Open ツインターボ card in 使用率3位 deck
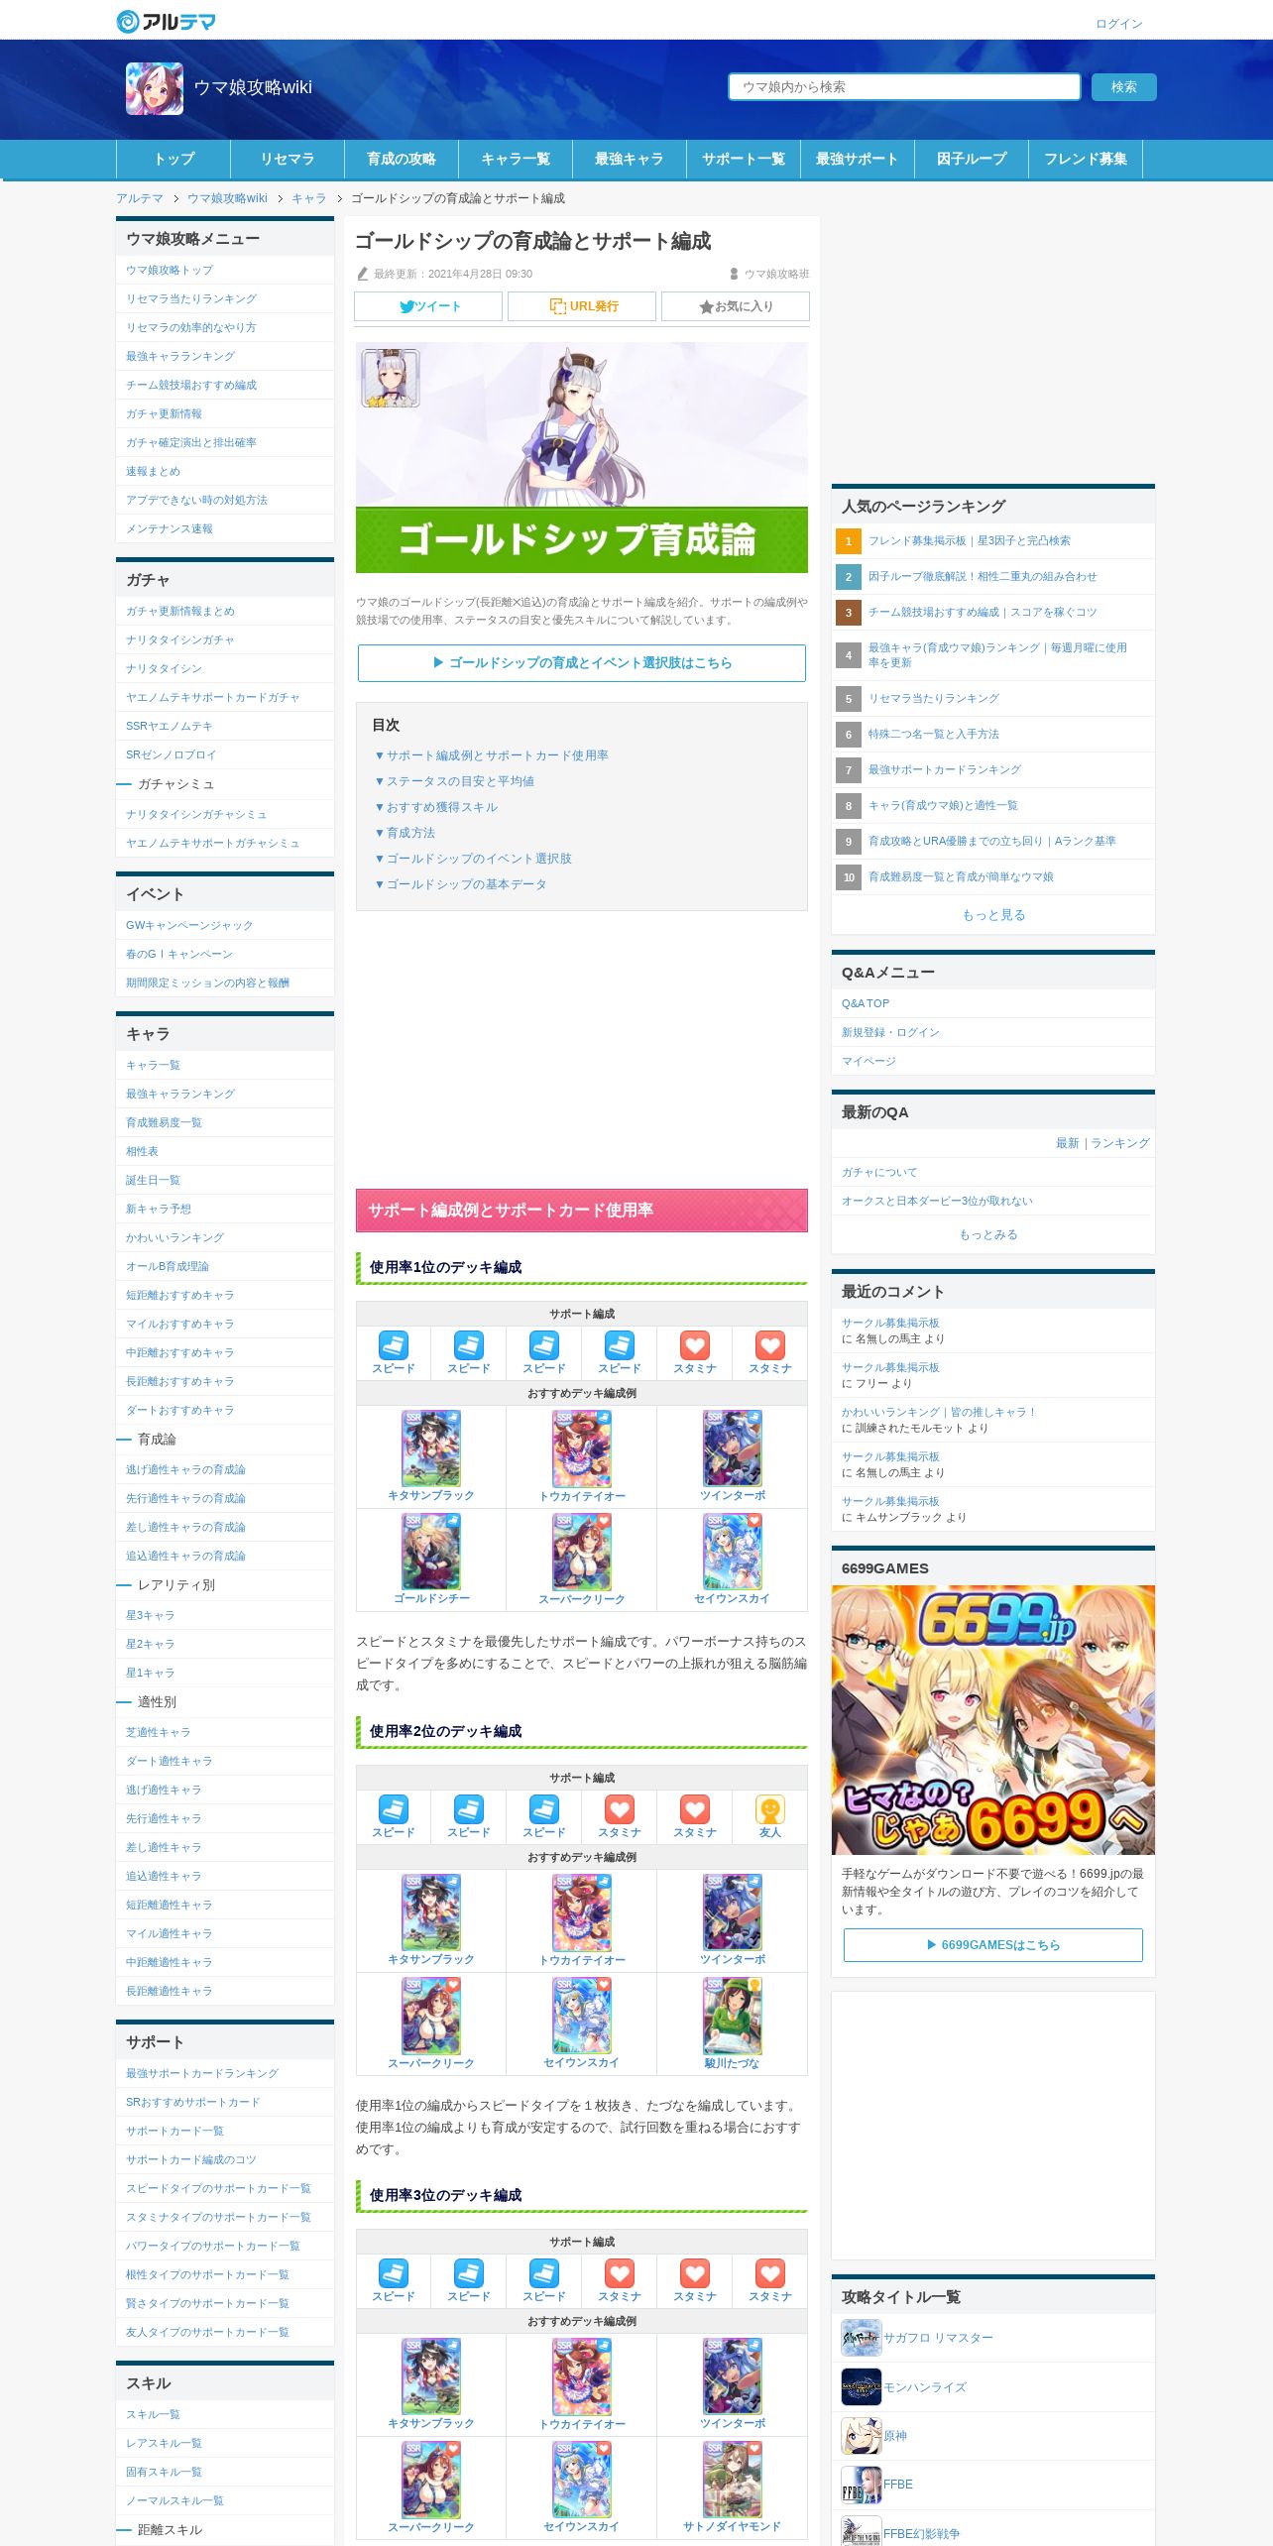 click(x=733, y=2376)
